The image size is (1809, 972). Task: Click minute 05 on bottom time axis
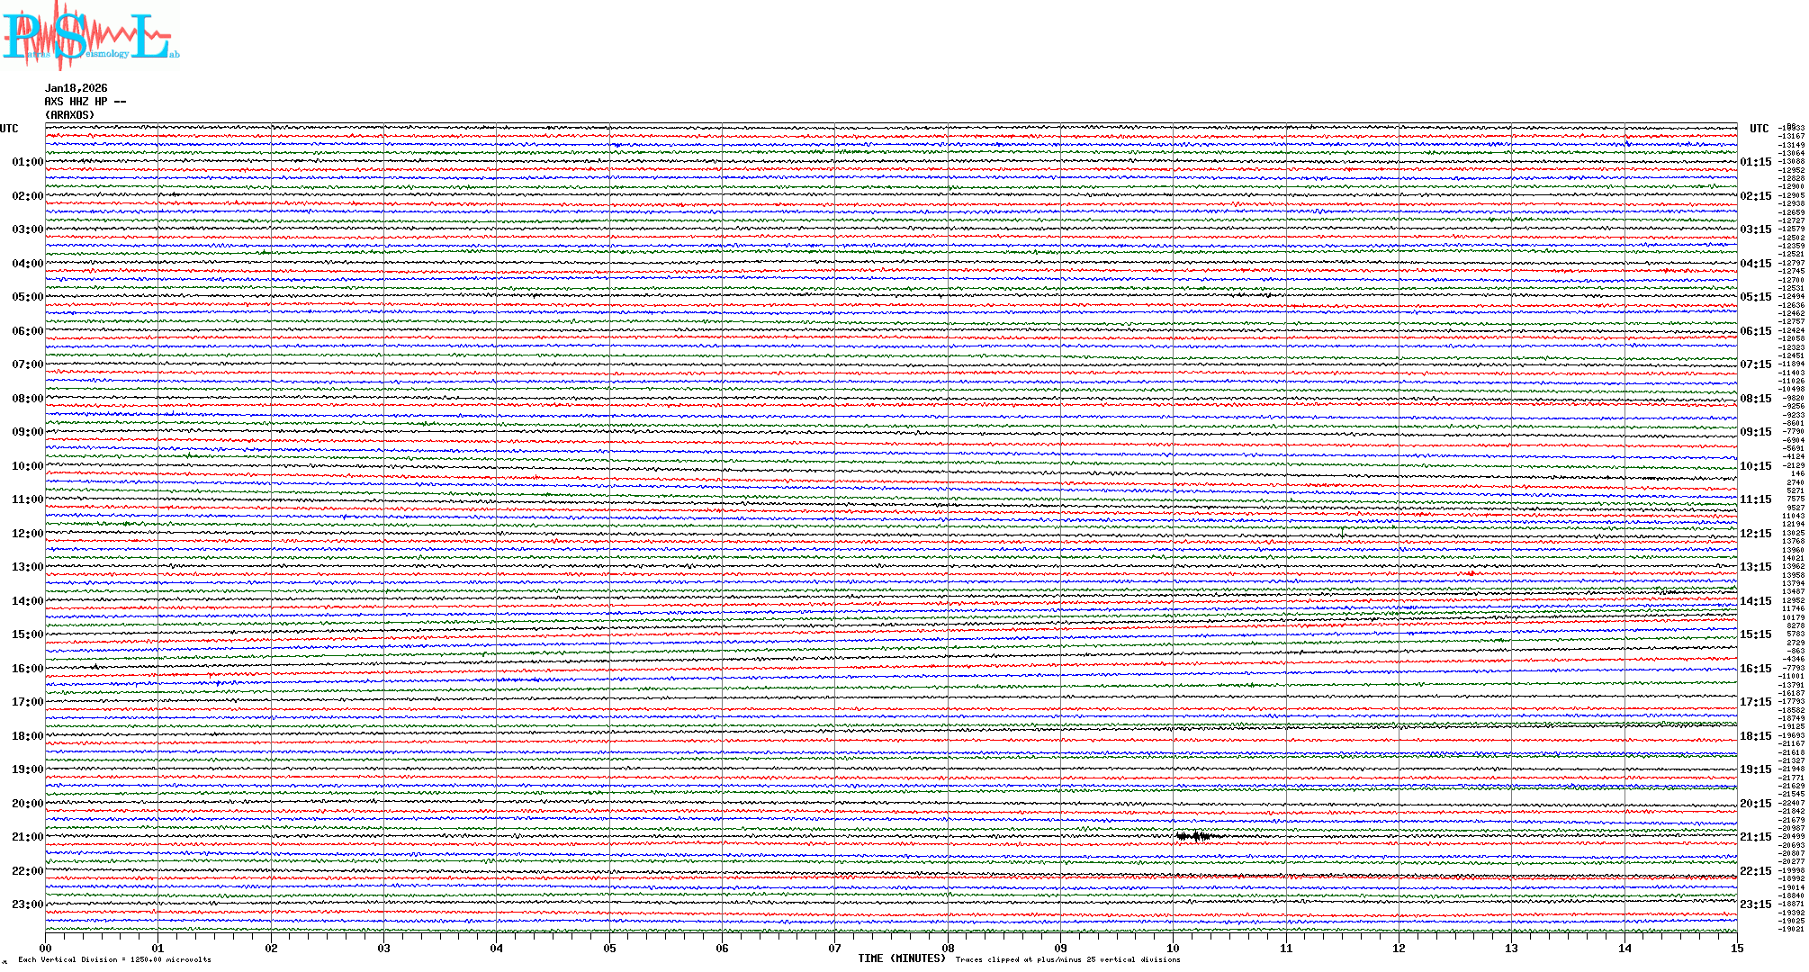coord(609,948)
